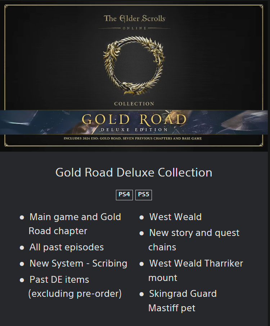This screenshot has width=270, height=326.
Task: Click the ONLINE text below the logo
Action: (x=135, y=28)
